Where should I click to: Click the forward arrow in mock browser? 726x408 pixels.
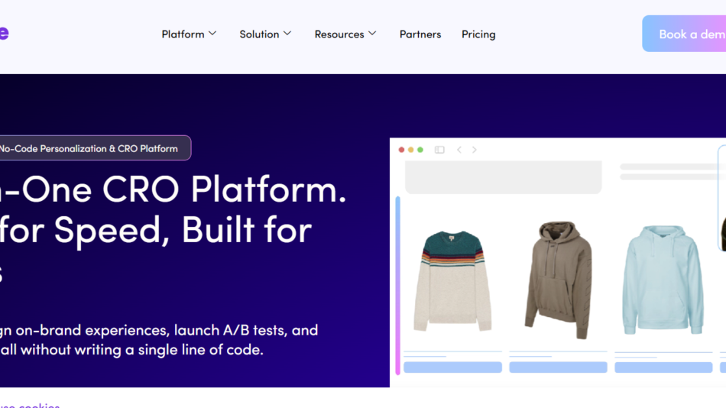[474, 150]
